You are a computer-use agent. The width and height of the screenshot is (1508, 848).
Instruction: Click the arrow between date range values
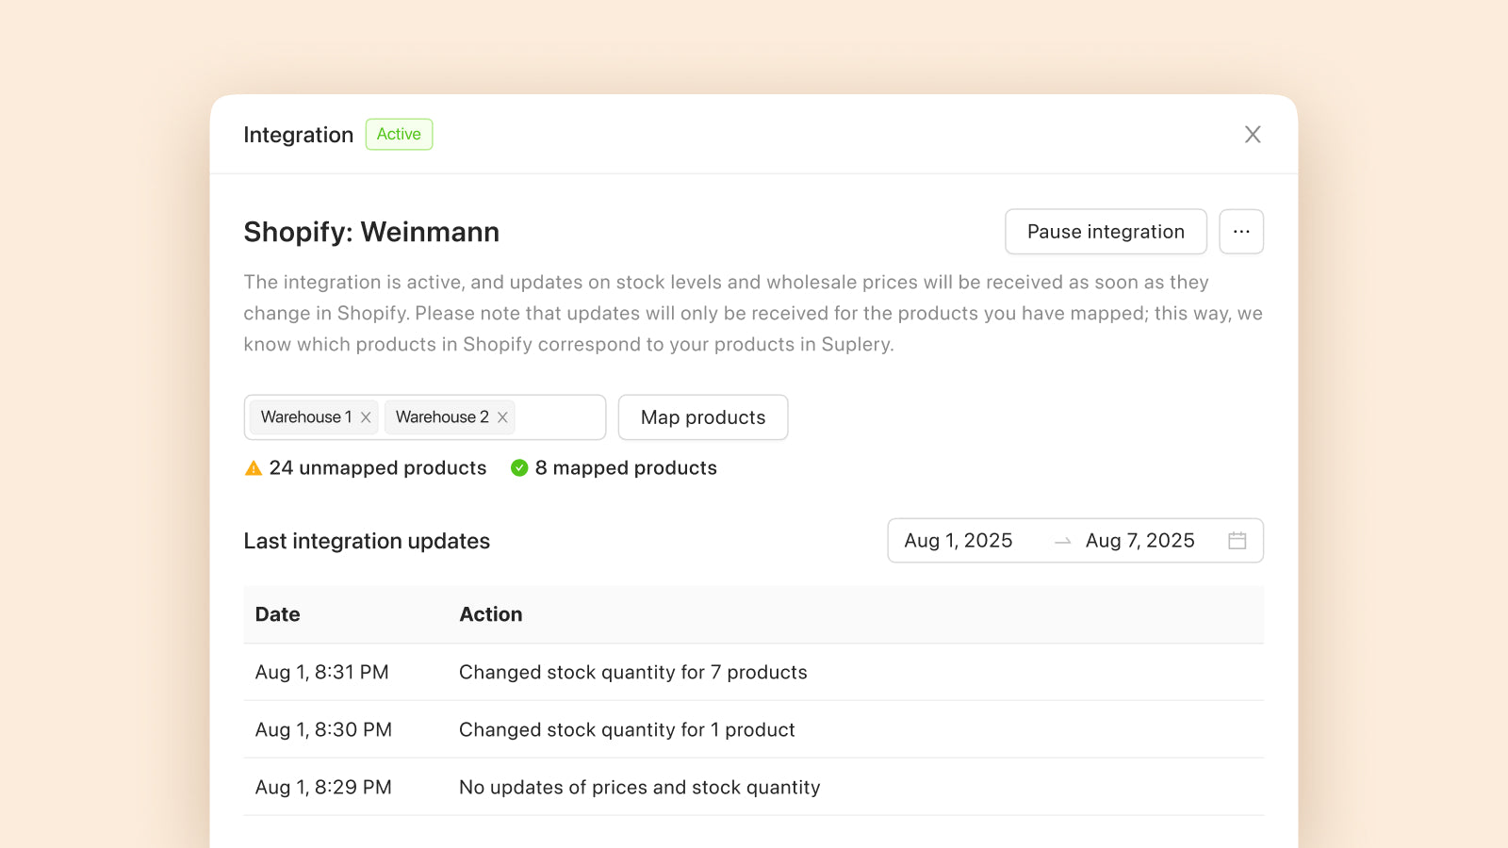pos(1062,541)
